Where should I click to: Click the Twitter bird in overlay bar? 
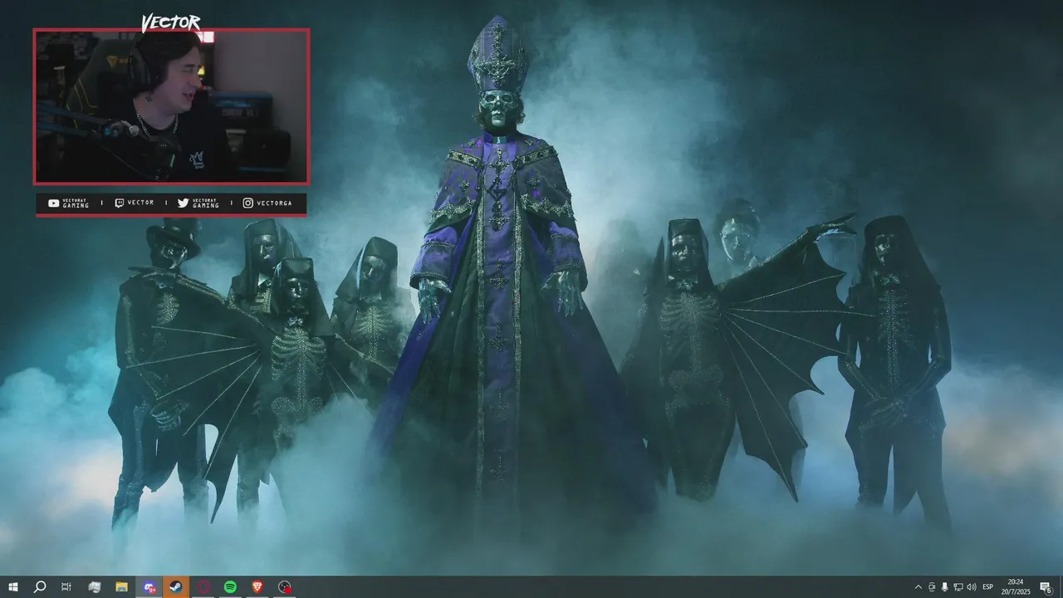tap(183, 203)
